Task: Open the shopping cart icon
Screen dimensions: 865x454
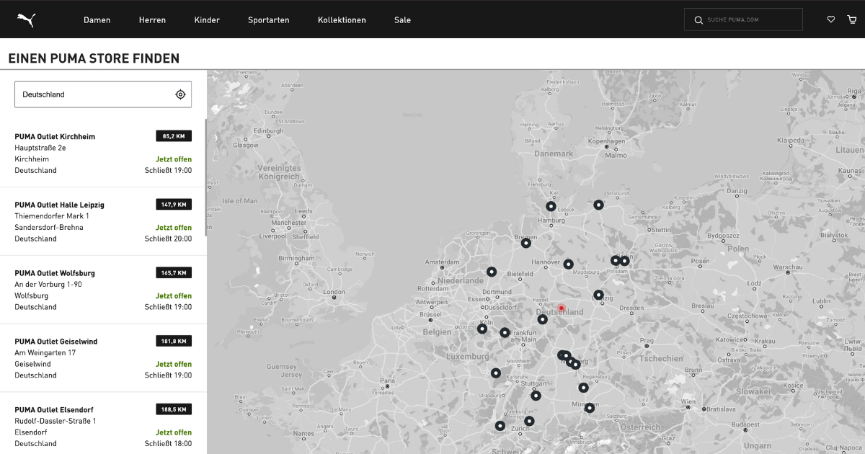Action: point(851,19)
